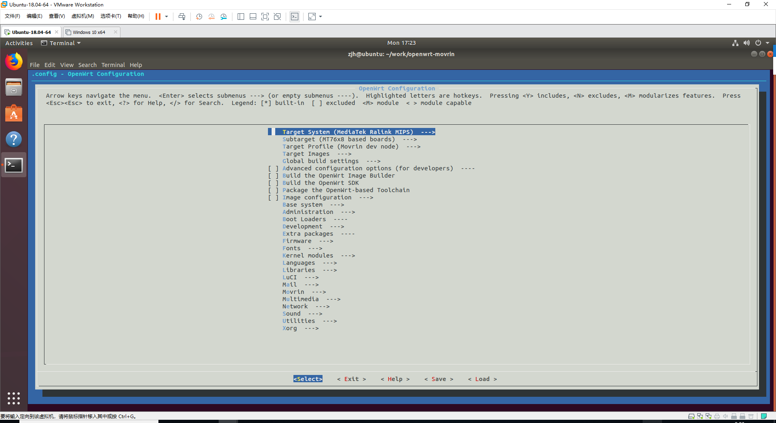Take a snapshot of the VM
The width and height of the screenshot is (776, 423).
pos(198,17)
